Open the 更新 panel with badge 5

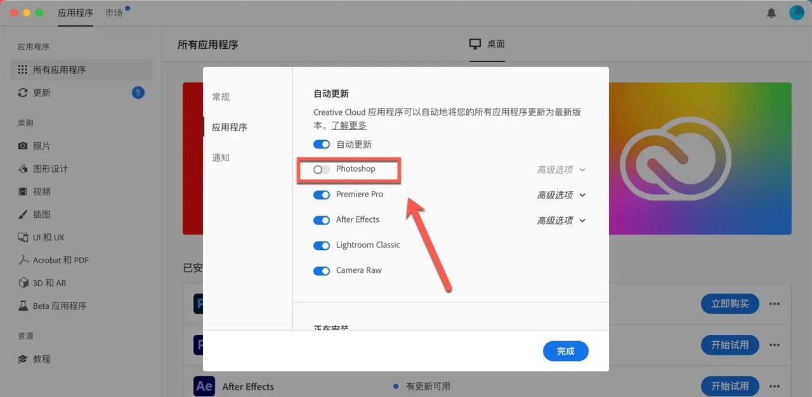(41, 92)
